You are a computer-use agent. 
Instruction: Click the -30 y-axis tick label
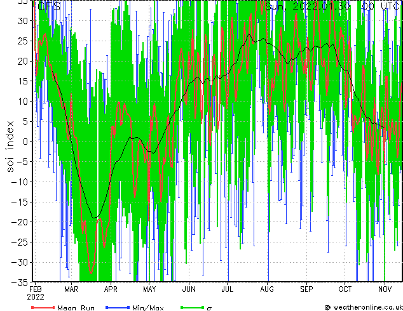(x=20, y=262)
